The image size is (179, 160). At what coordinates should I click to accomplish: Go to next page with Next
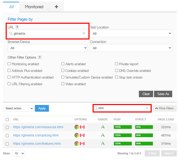point(169,153)
